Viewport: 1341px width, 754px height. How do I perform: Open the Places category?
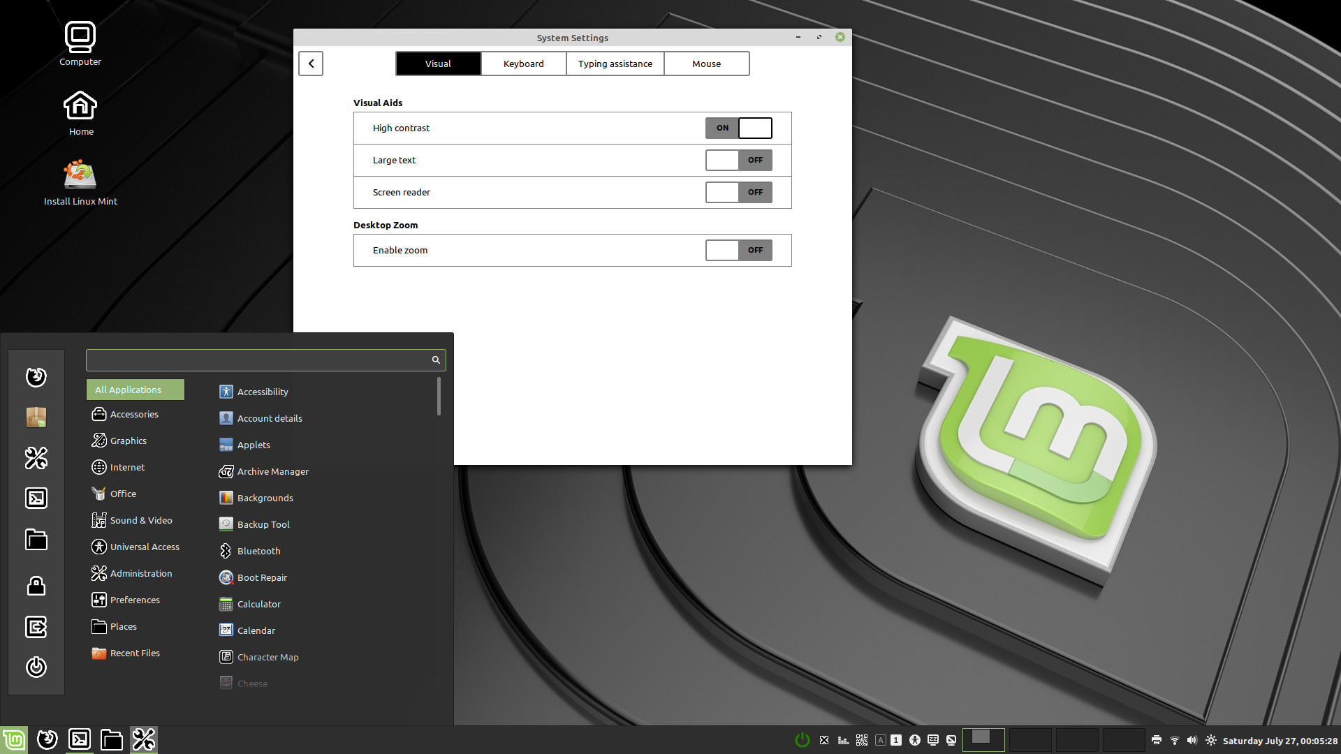pos(135,626)
